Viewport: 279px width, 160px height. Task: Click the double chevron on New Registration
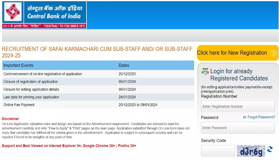pos(274,53)
